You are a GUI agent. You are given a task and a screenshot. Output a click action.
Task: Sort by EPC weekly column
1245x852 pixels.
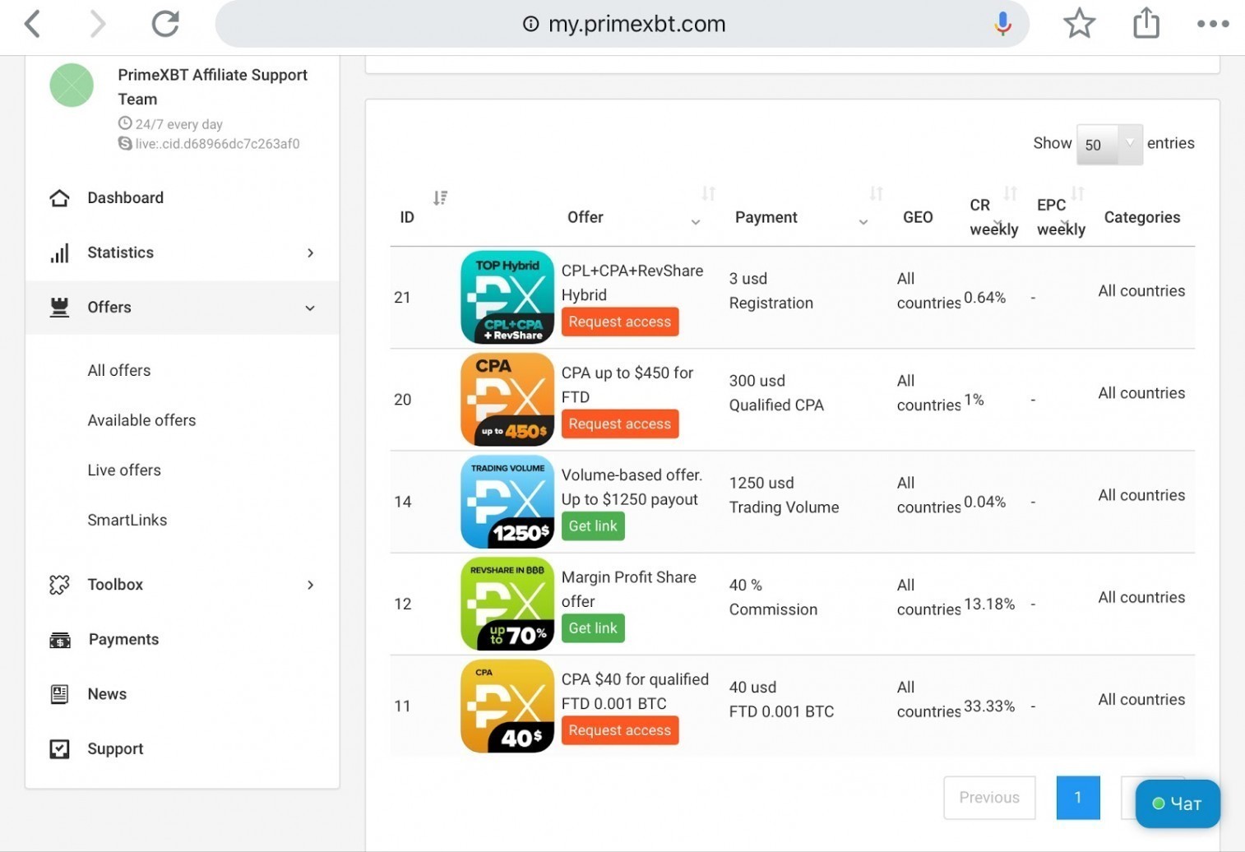pos(1077,193)
